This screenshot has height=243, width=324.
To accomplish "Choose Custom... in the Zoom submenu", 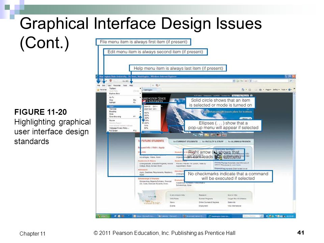I will 151,132.
